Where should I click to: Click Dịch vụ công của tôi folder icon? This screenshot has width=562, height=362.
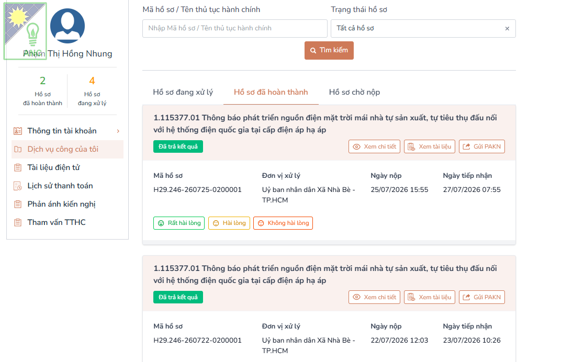click(18, 149)
